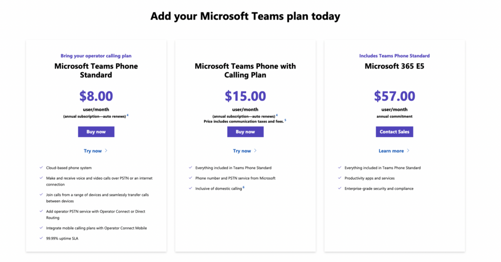Click the $57.00 price text
Image resolution: width=501 pixels, height=262 pixels.
[394, 96]
